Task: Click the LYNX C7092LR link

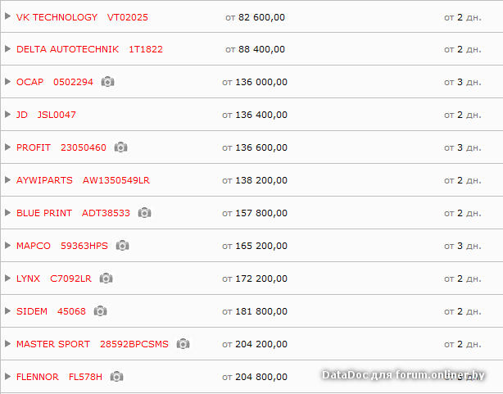Action: point(54,279)
